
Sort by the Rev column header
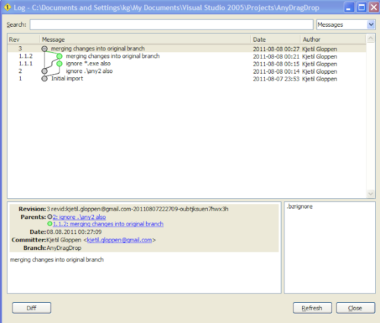[24, 39]
